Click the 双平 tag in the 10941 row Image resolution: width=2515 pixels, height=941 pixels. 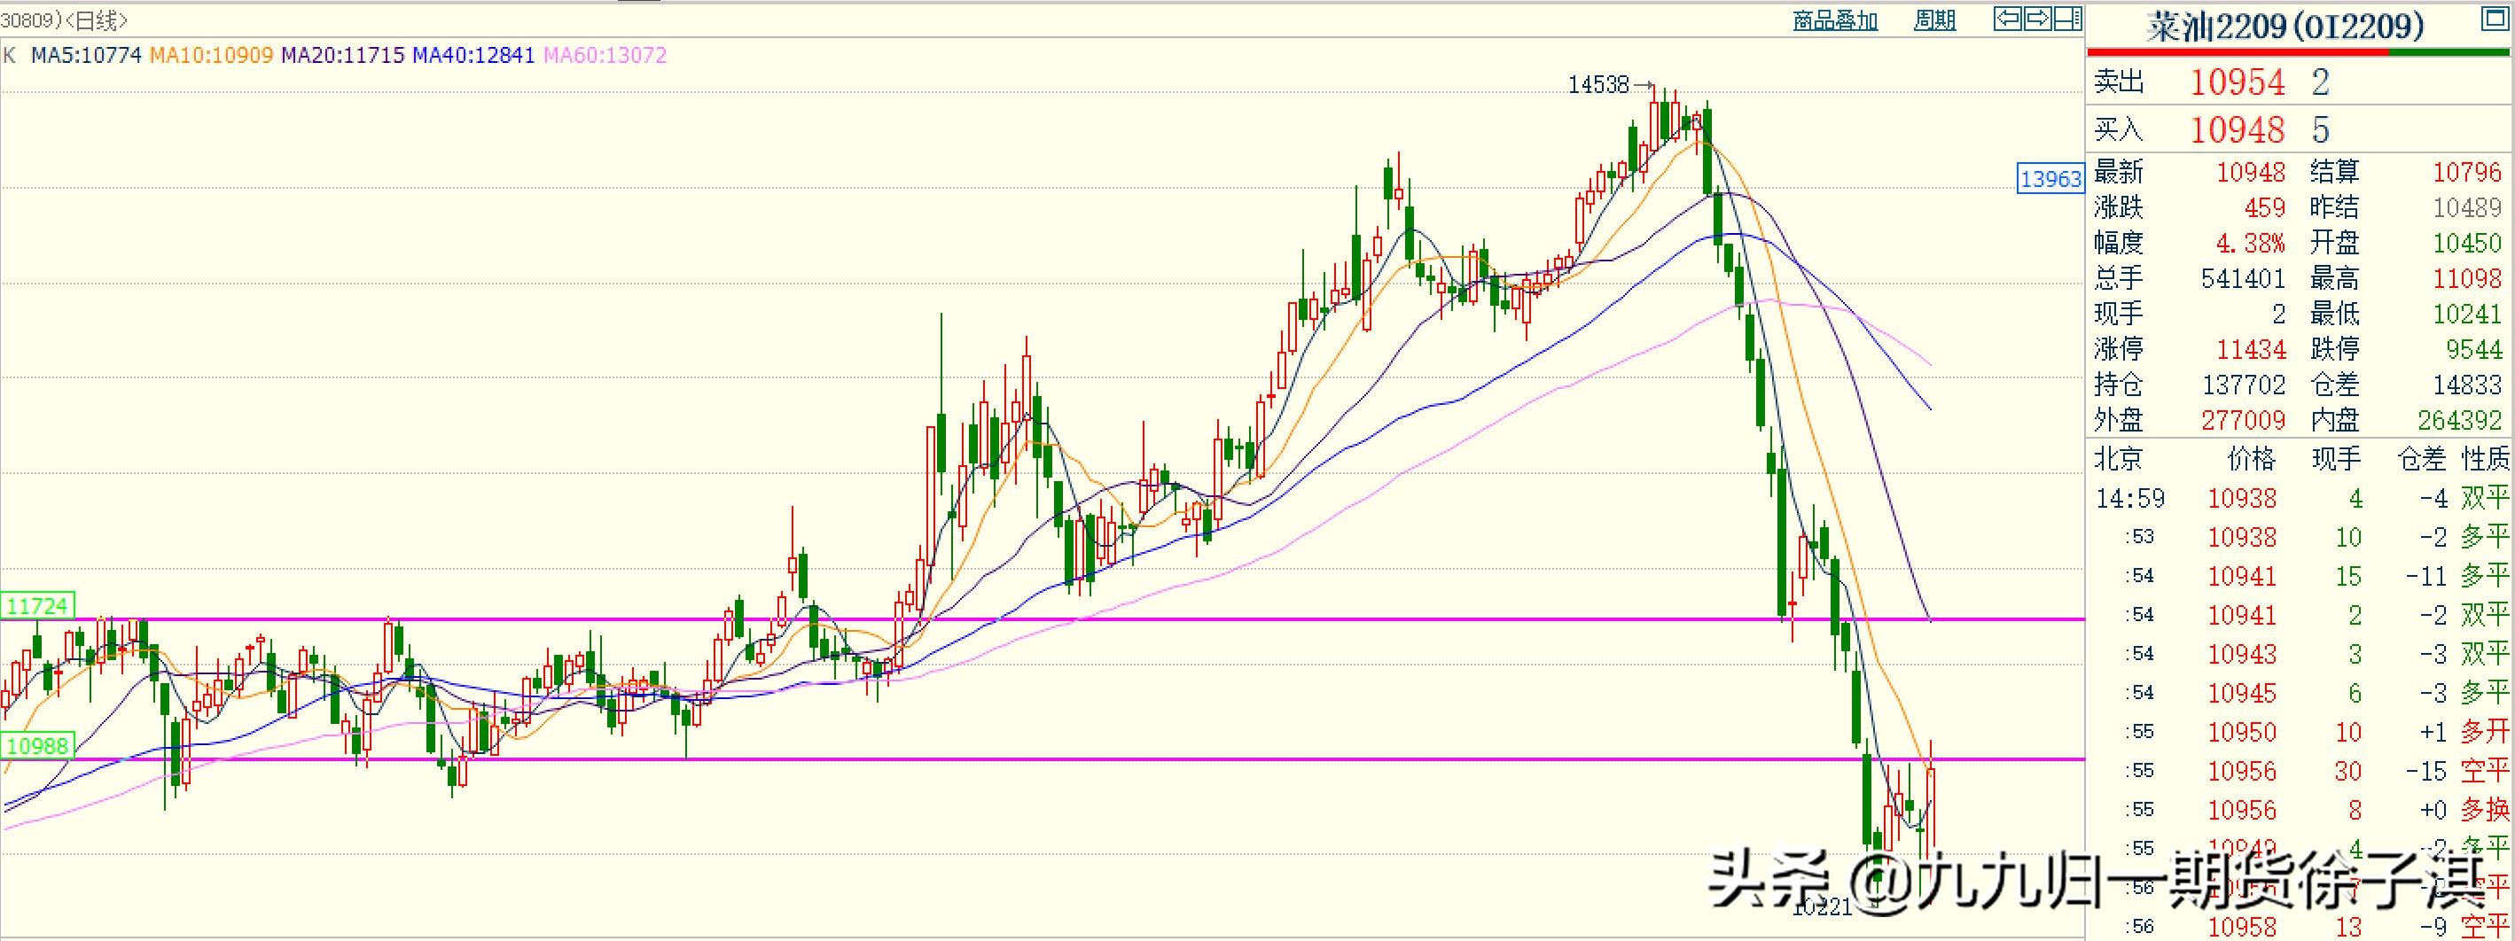pyautogui.click(x=2484, y=615)
